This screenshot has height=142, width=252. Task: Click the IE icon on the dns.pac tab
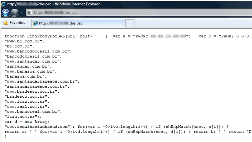point(35,23)
